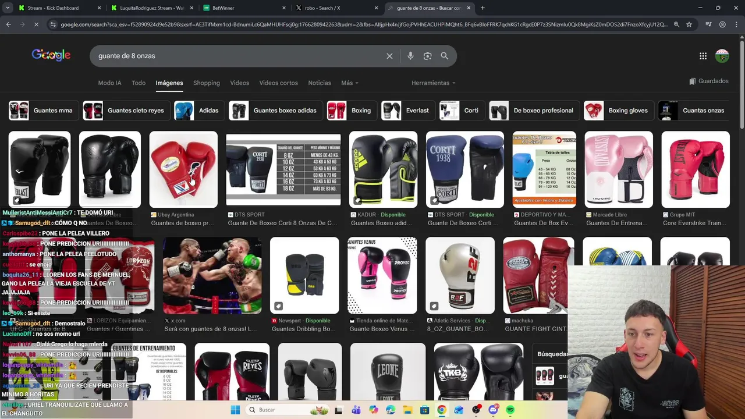Open File Explorer from the taskbar
The height and width of the screenshot is (419, 745).
(x=407, y=410)
